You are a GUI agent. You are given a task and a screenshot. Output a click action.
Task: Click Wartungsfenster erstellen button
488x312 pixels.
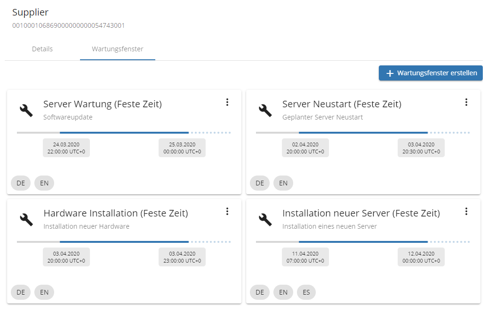tap(431, 73)
